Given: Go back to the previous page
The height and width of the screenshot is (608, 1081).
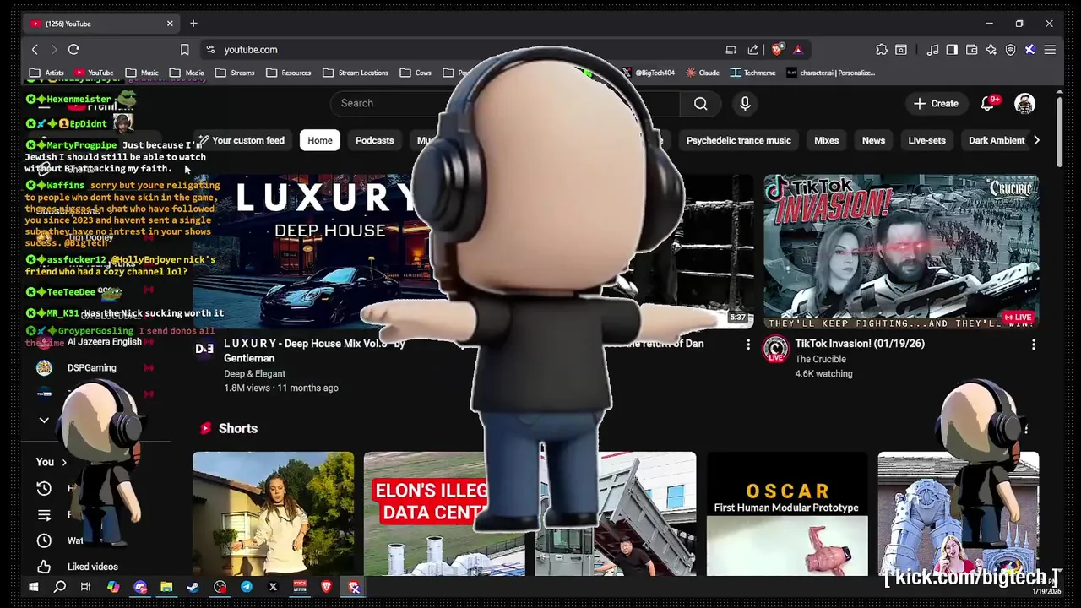Looking at the screenshot, I should (35, 50).
